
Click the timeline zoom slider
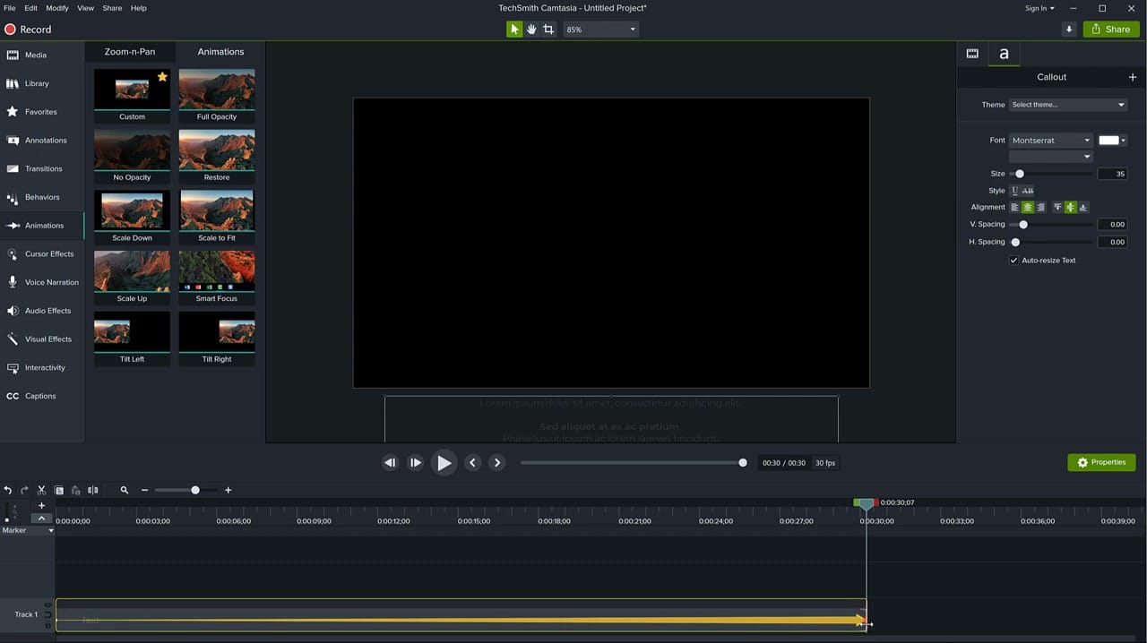195,490
